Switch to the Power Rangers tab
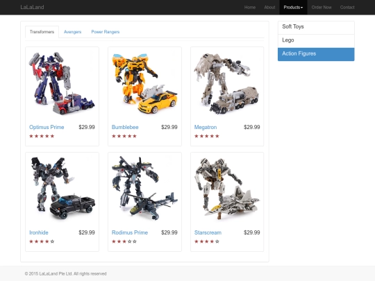Viewport: 375px width, 281px height. point(106,32)
